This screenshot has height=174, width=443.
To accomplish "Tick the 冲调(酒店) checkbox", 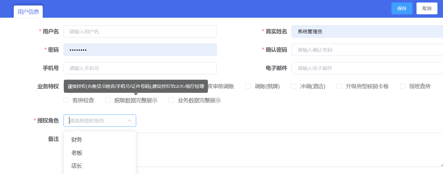I will pos(294,86).
